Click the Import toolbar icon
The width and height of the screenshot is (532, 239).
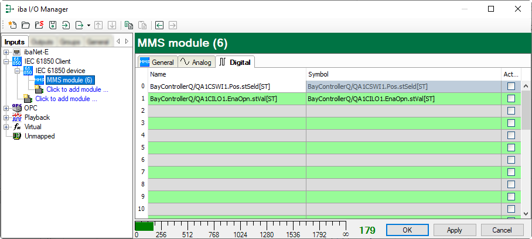click(66, 25)
